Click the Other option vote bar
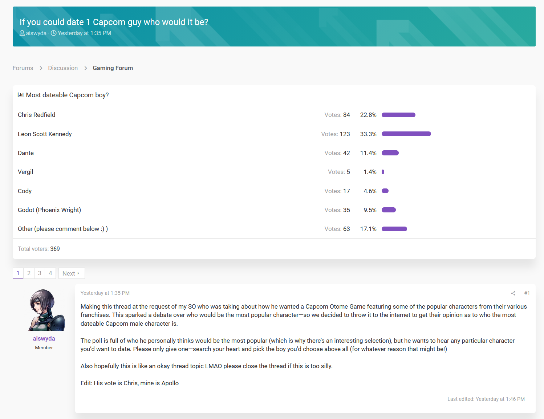 coord(394,229)
